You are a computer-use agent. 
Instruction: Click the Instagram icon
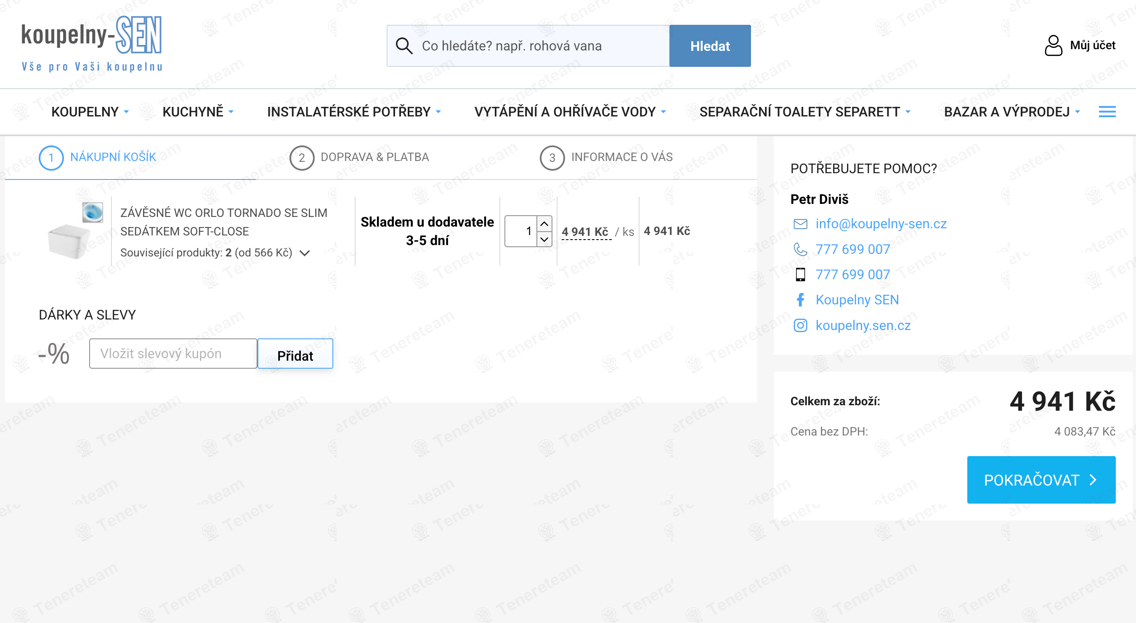point(800,325)
